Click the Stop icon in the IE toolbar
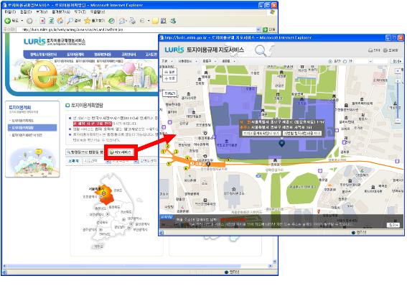 click(42, 21)
